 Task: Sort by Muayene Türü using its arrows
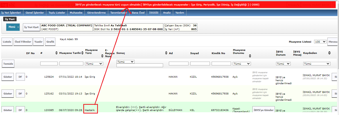pos(102,56)
